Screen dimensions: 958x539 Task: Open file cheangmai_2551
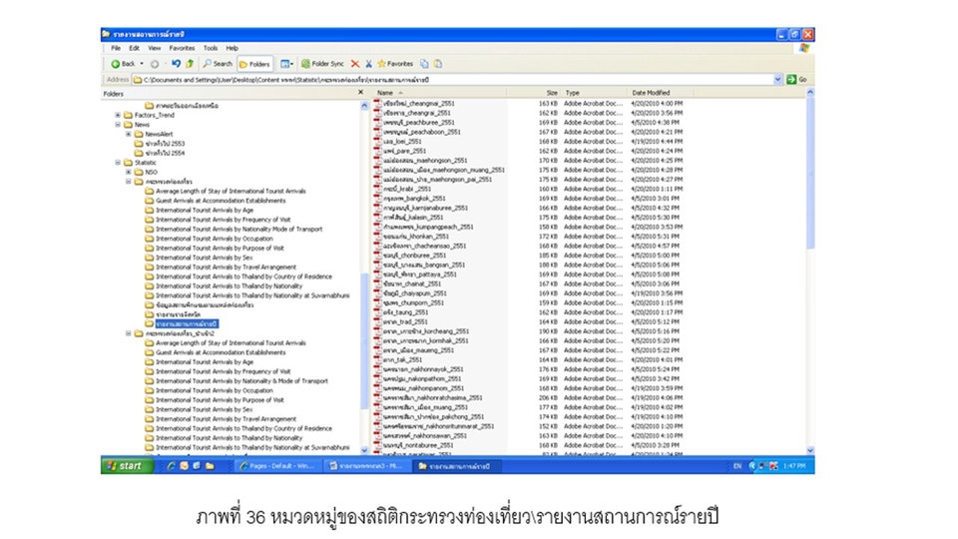tap(418, 103)
